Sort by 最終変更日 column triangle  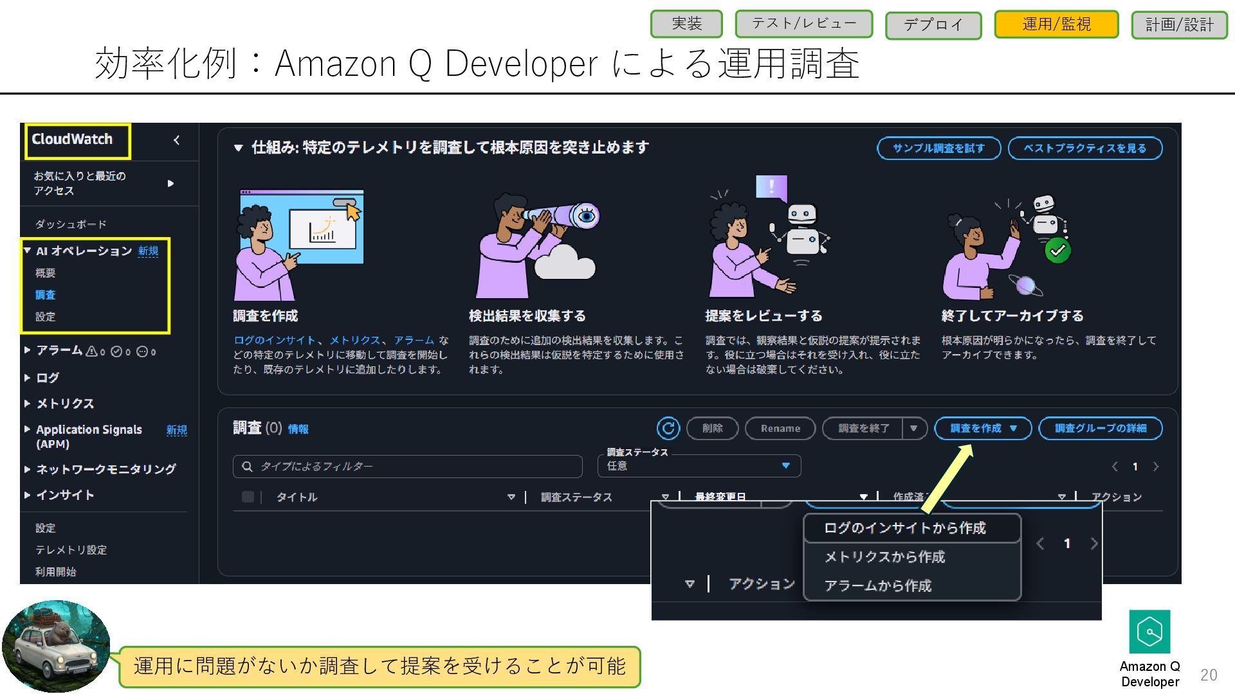tap(864, 497)
